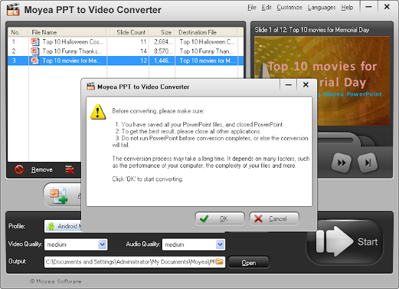Click the Remove button in file list
Image resolution: width=399 pixels, height=289 pixels.
[42, 169]
